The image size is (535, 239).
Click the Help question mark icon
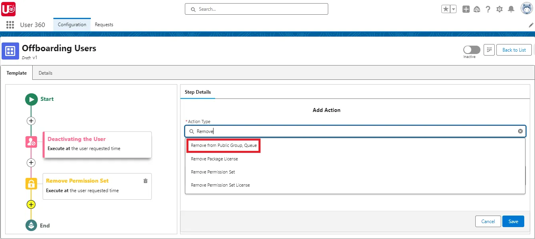[488, 9]
